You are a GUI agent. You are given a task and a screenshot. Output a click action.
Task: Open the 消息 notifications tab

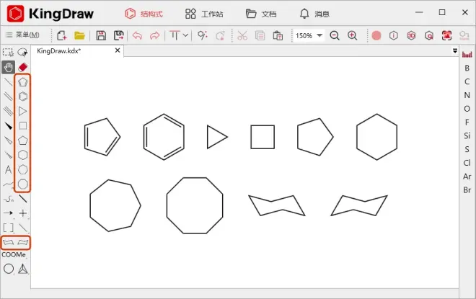tap(314, 14)
